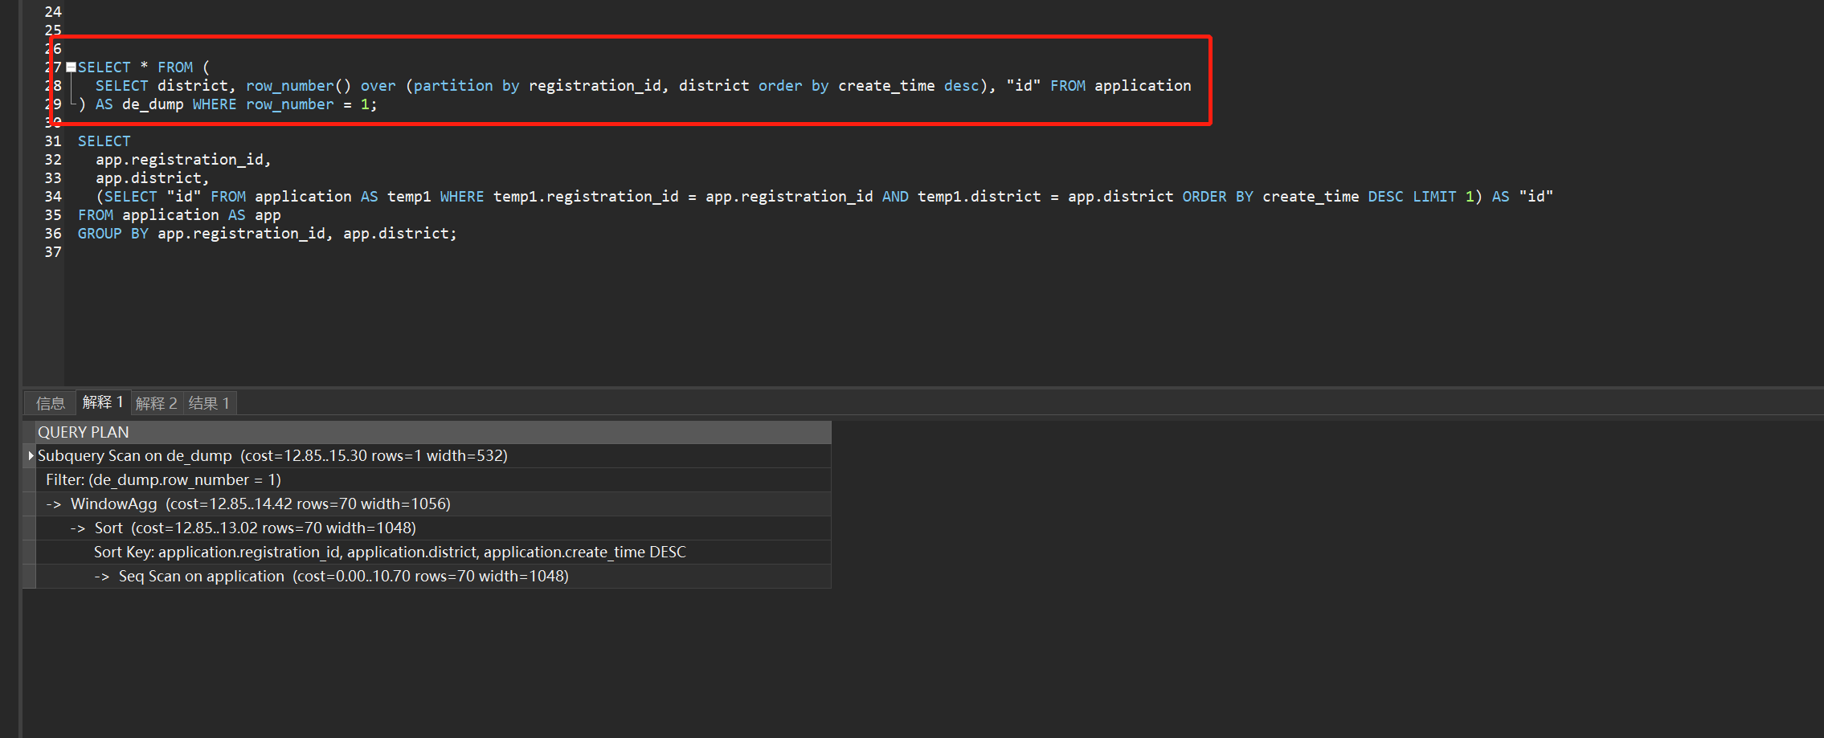Select the Seq Scan on application row
1824x738 pixels.
[433, 577]
